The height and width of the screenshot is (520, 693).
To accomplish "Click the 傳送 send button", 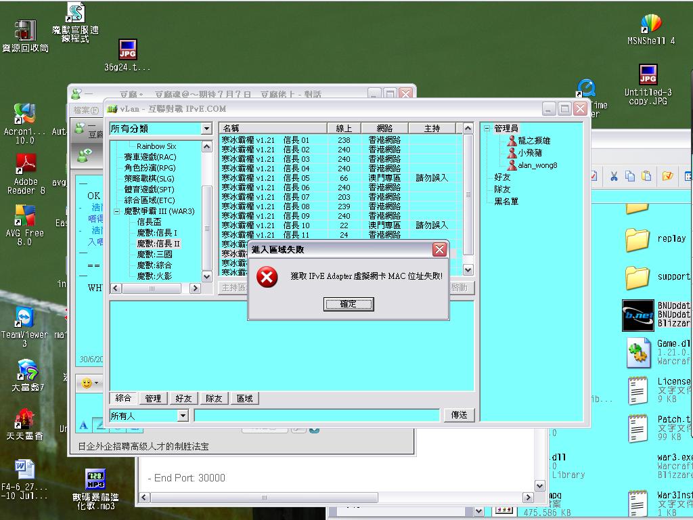I will point(460,415).
